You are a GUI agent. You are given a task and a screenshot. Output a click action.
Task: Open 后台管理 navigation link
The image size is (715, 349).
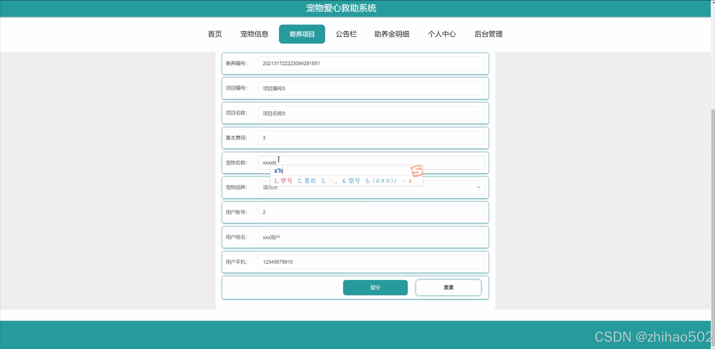tap(488, 34)
